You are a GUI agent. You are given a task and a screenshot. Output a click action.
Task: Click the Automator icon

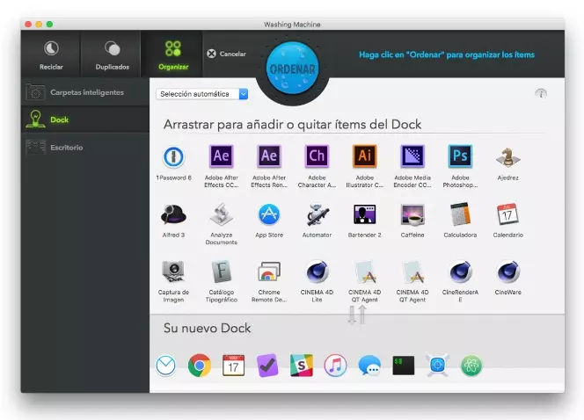317,214
